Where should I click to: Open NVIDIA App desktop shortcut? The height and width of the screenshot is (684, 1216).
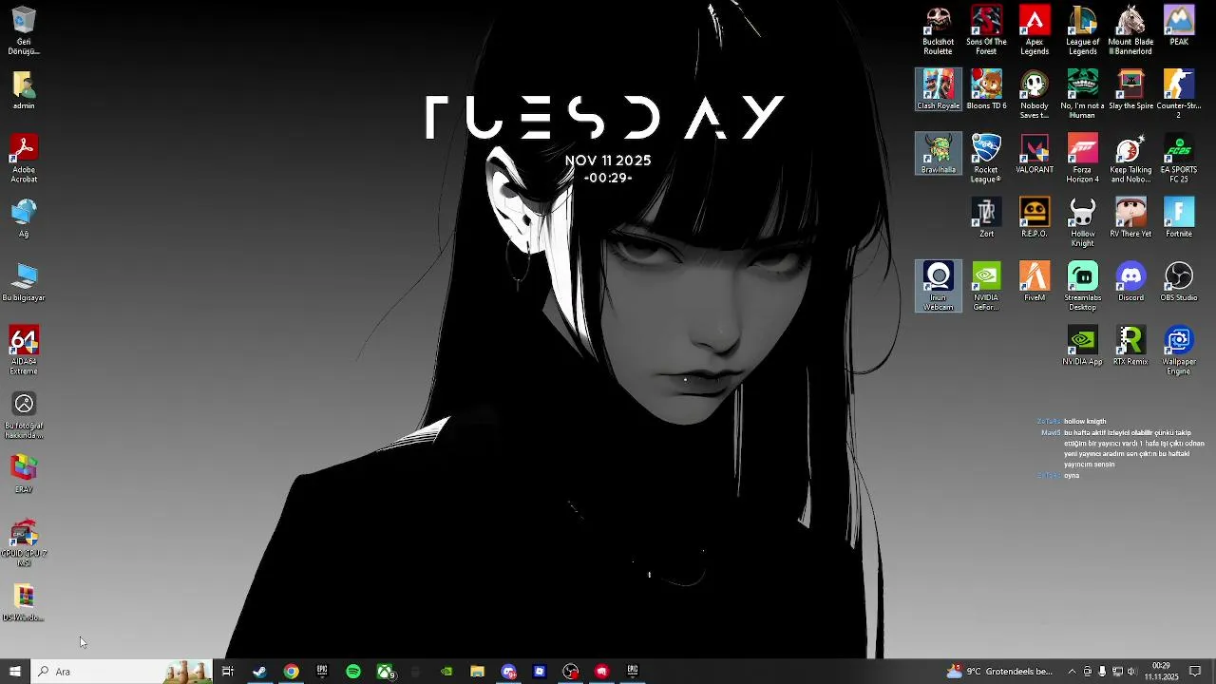pos(1082,344)
